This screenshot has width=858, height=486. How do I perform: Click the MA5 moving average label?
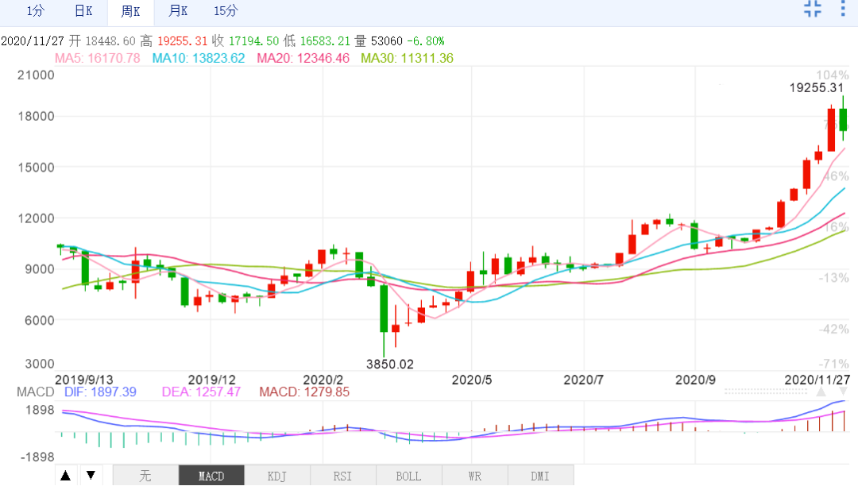tap(97, 58)
